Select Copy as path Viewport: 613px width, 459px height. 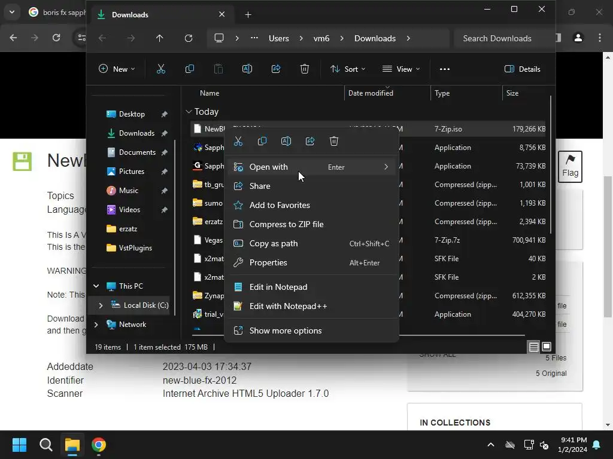point(311,244)
